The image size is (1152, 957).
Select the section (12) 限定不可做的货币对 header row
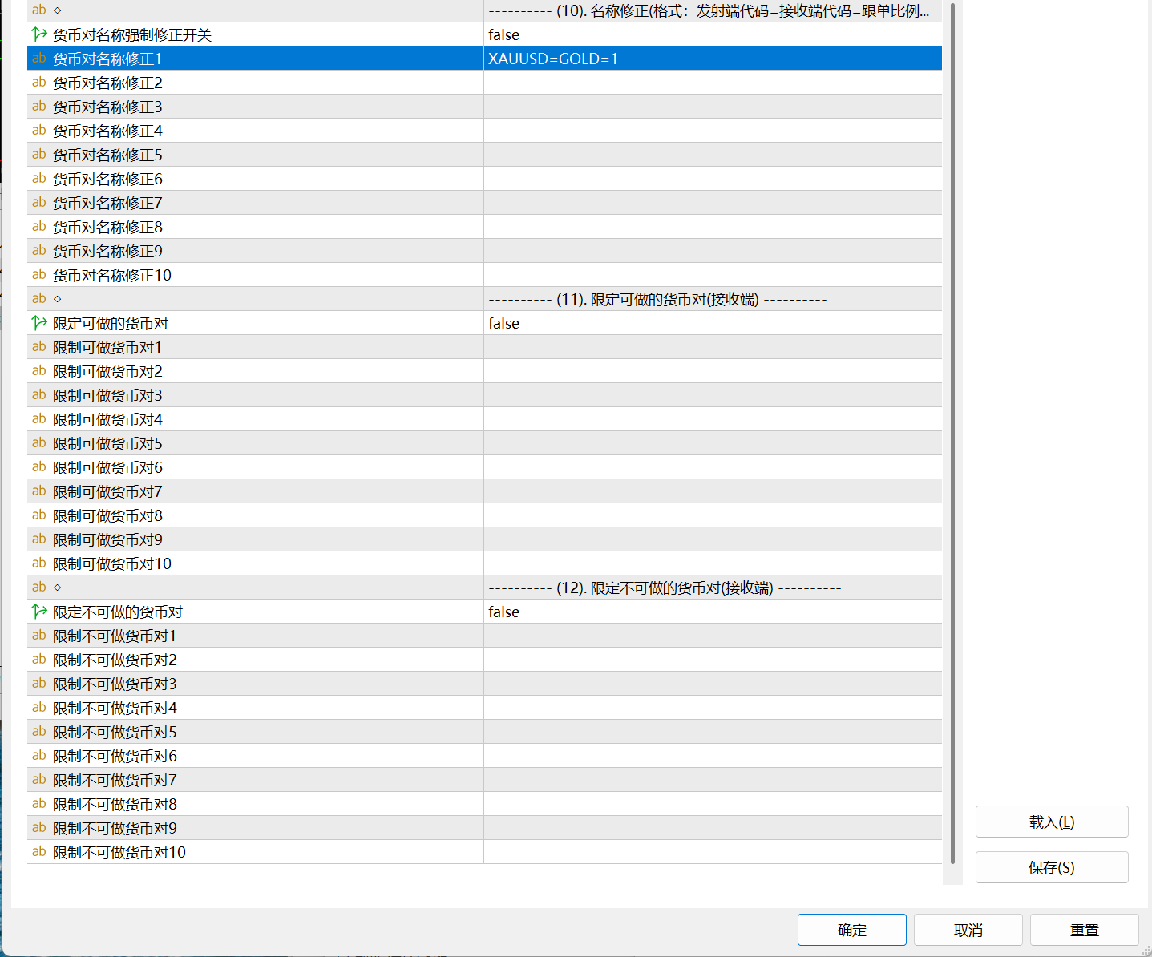[665, 588]
